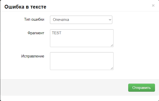This screenshot has height=101, width=159.
Task: Click the "Исправление" field label
Action: click(x=33, y=56)
